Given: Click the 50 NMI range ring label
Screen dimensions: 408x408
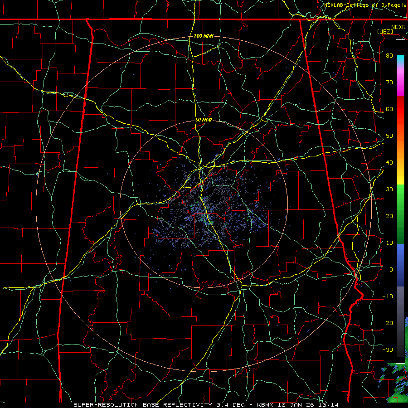Looking at the screenshot, I should click(x=204, y=120).
